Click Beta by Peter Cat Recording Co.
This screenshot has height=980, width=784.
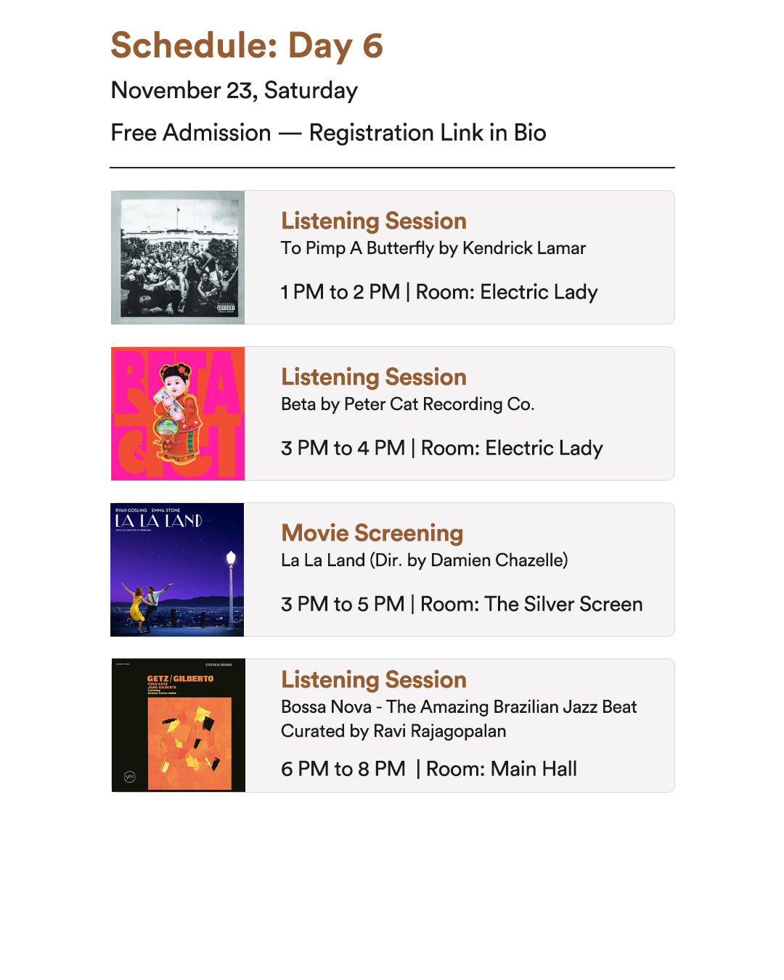pos(408,404)
